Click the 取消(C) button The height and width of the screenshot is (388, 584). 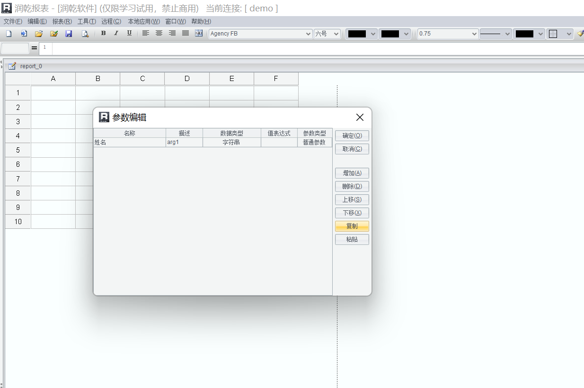tap(352, 149)
